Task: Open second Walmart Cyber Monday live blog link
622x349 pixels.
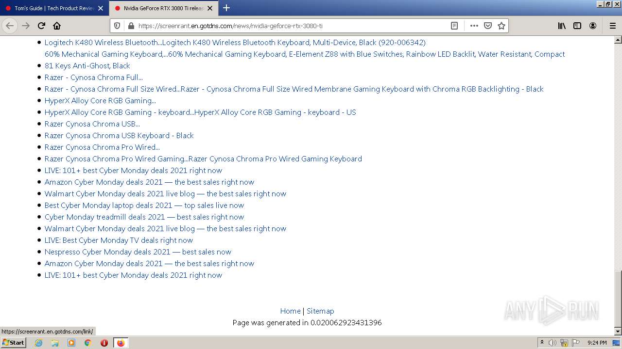Action: pos(165,229)
